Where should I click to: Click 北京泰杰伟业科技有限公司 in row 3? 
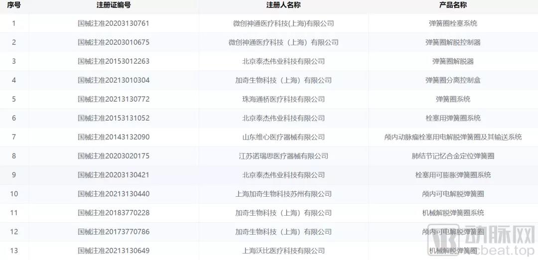283,61
